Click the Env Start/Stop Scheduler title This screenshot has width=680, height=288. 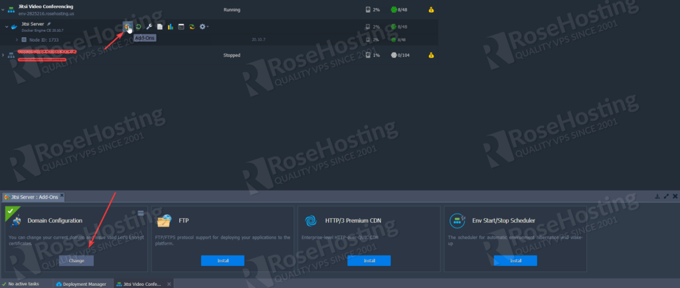503,221
